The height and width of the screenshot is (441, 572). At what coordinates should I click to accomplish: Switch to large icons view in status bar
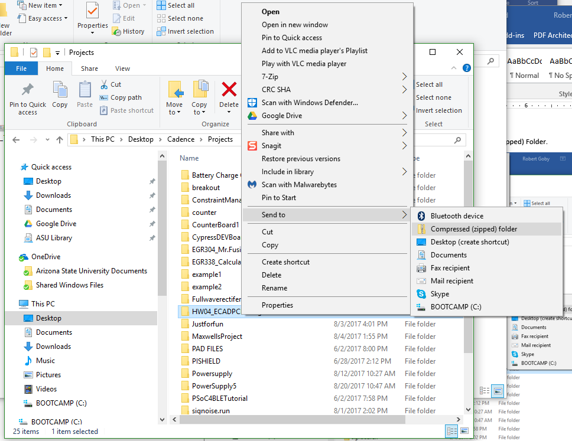tap(464, 431)
